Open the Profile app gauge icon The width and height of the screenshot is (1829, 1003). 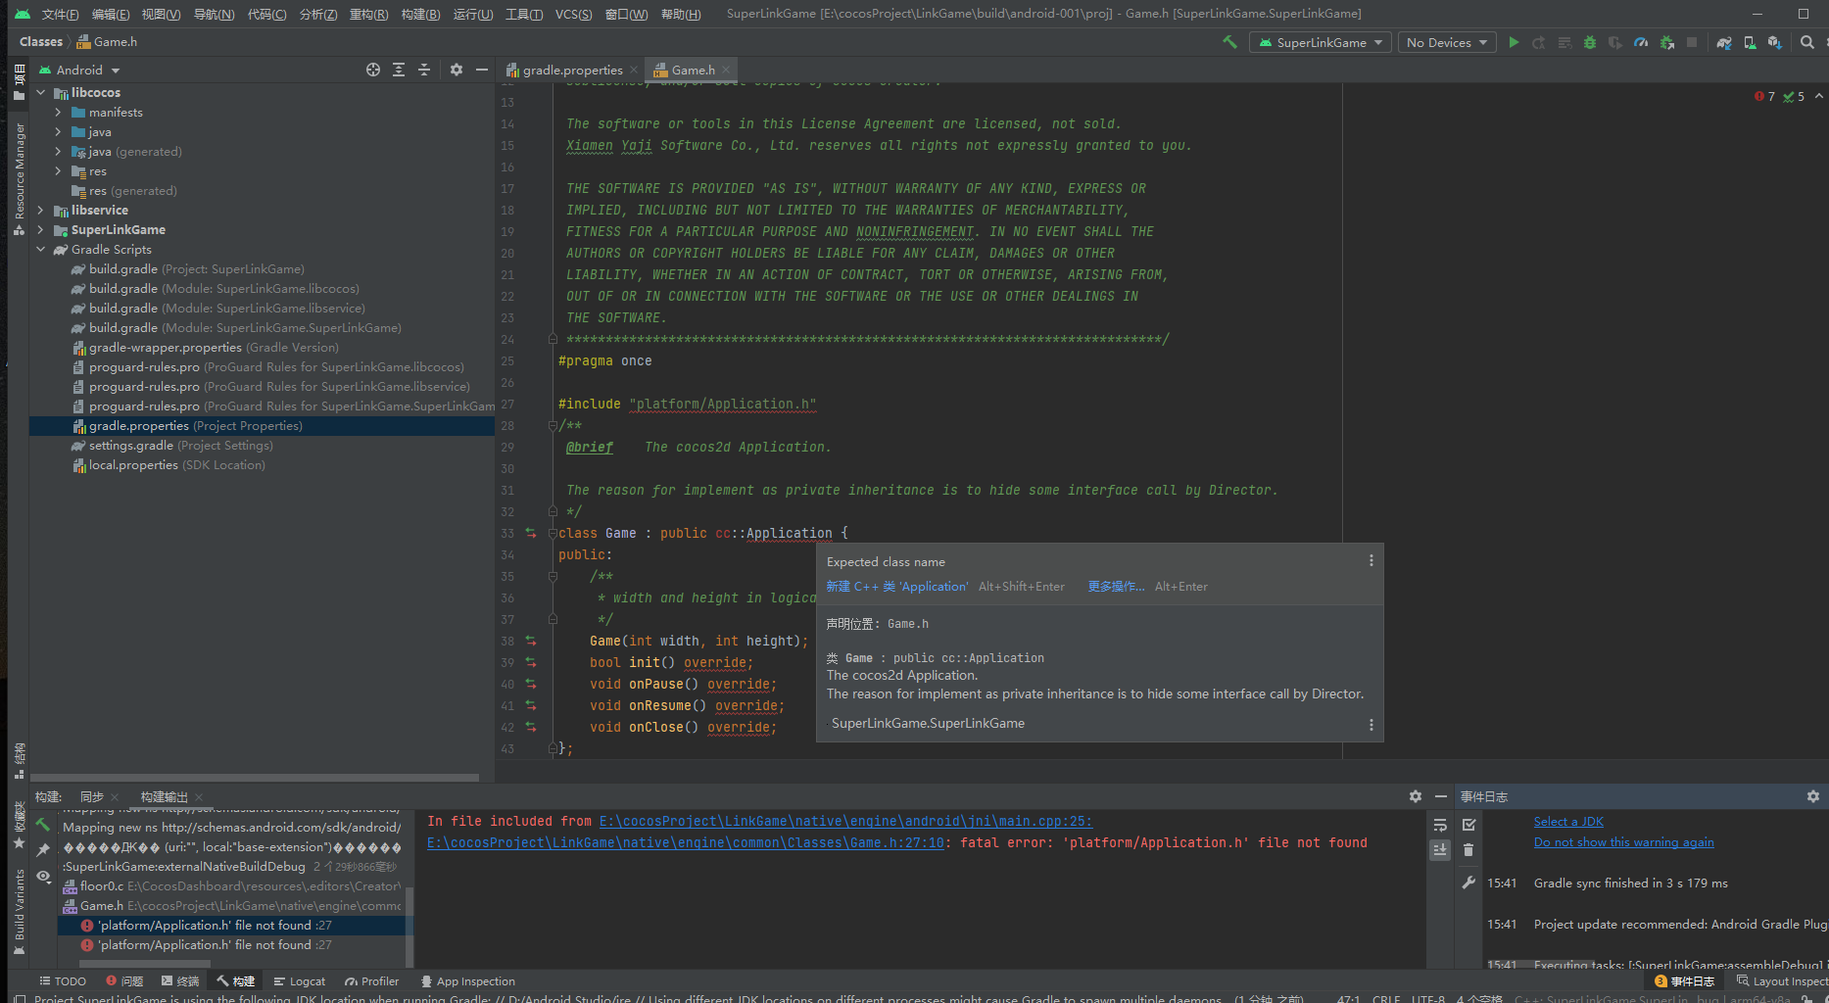1641,42
